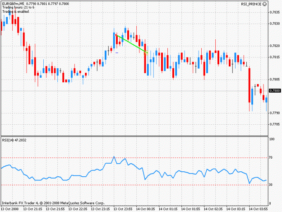Click the 0.7785 price axis label

275,124
